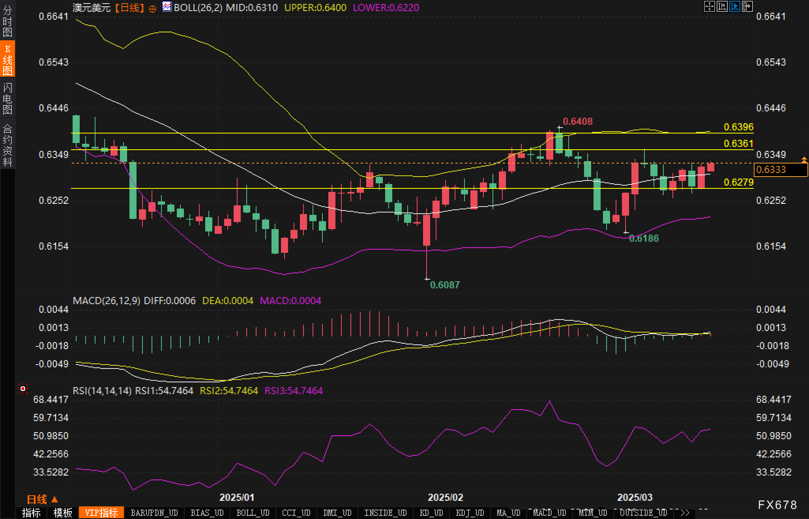The image size is (809, 519).
Task: Select the MACD_UD indicator button
Action: pos(549,513)
